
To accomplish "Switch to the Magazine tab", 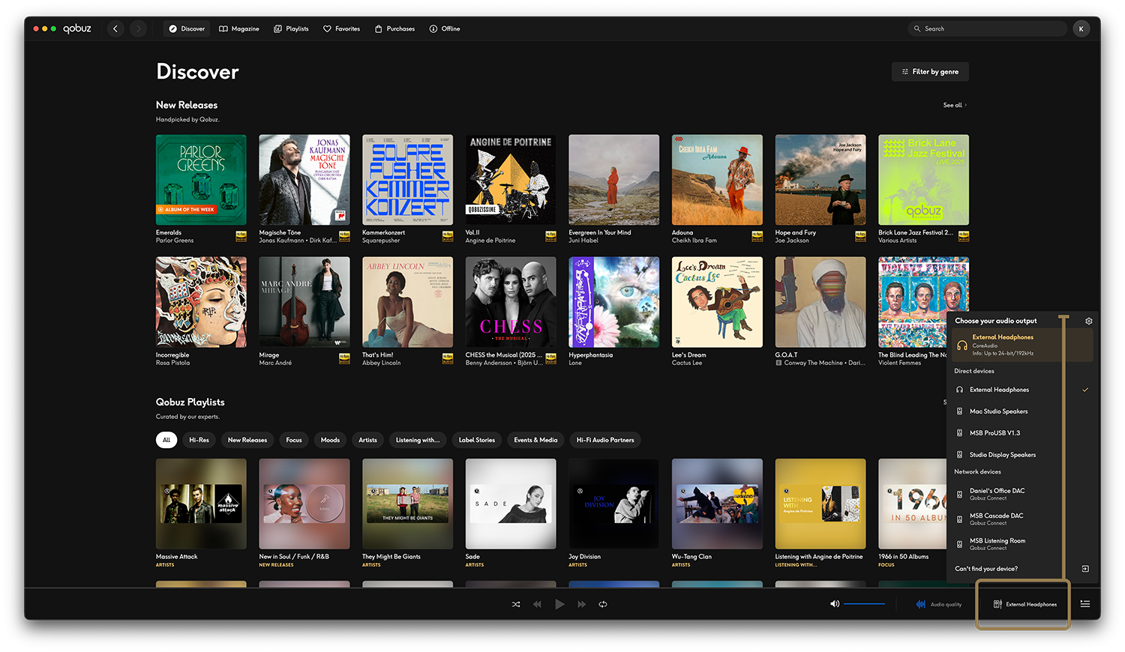I will [239, 28].
